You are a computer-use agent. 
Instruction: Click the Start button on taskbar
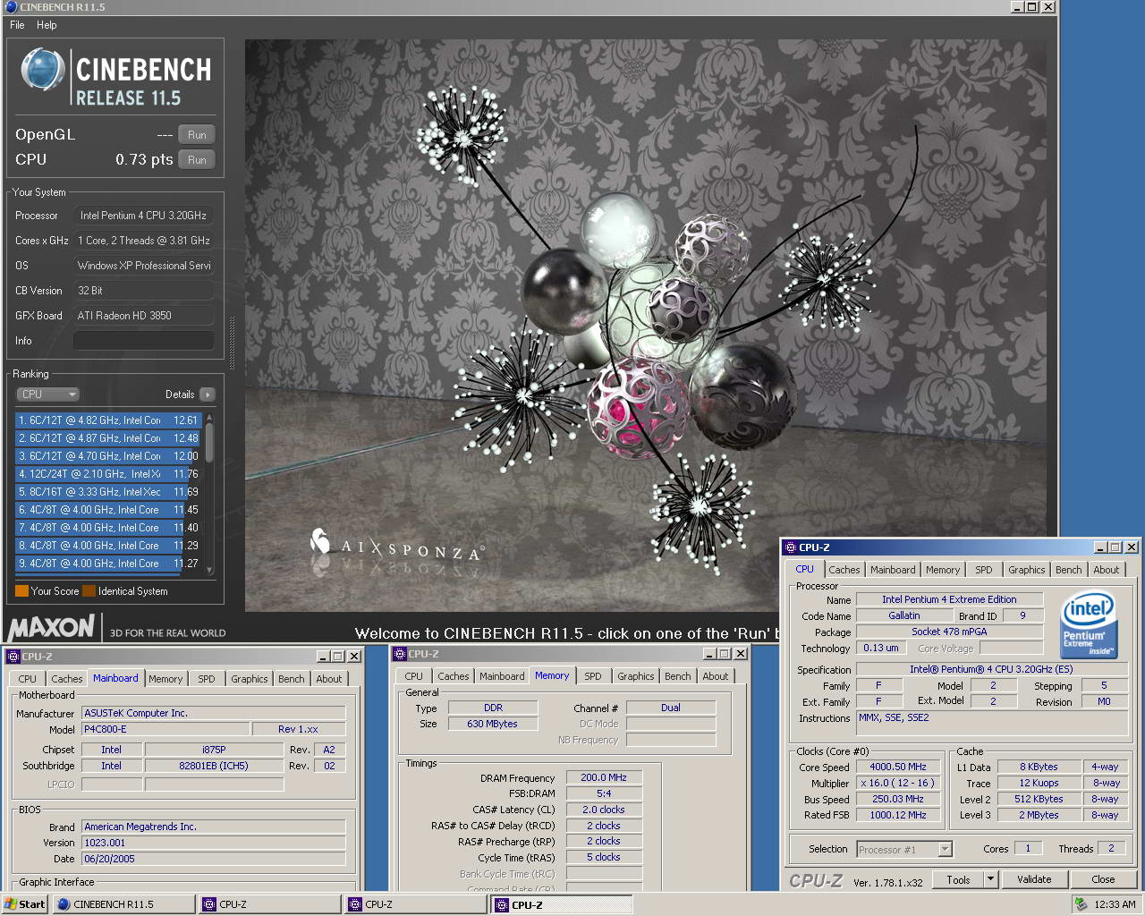pyautogui.click(x=25, y=904)
